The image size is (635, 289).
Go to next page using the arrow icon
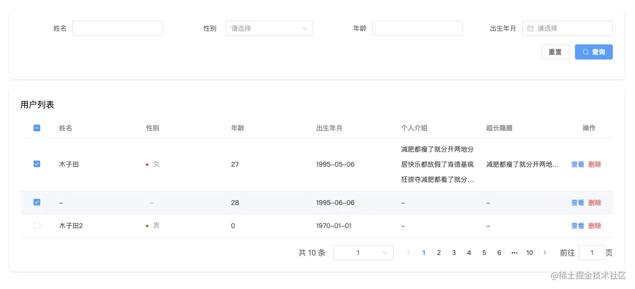coord(545,253)
